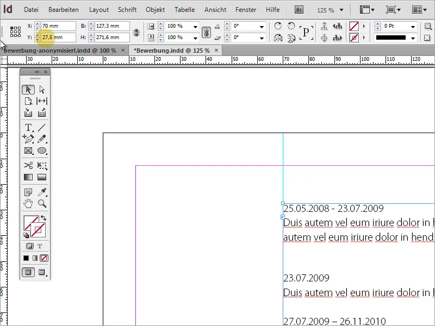Open rotation angle dropdown
This screenshot has height=326, width=435.
click(262, 27)
